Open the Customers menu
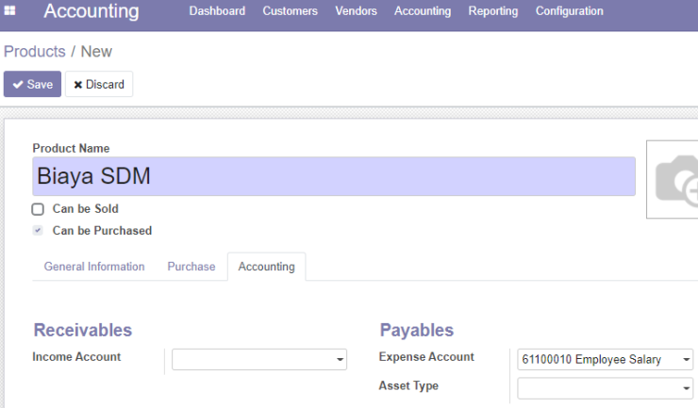The width and height of the screenshot is (698, 408). [x=291, y=10]
